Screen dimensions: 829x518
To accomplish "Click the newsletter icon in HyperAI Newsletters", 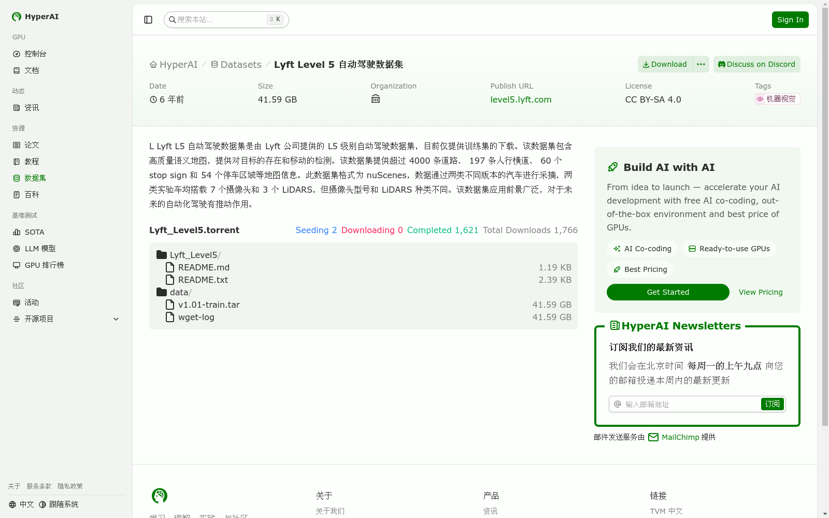I will pos(615,325).
